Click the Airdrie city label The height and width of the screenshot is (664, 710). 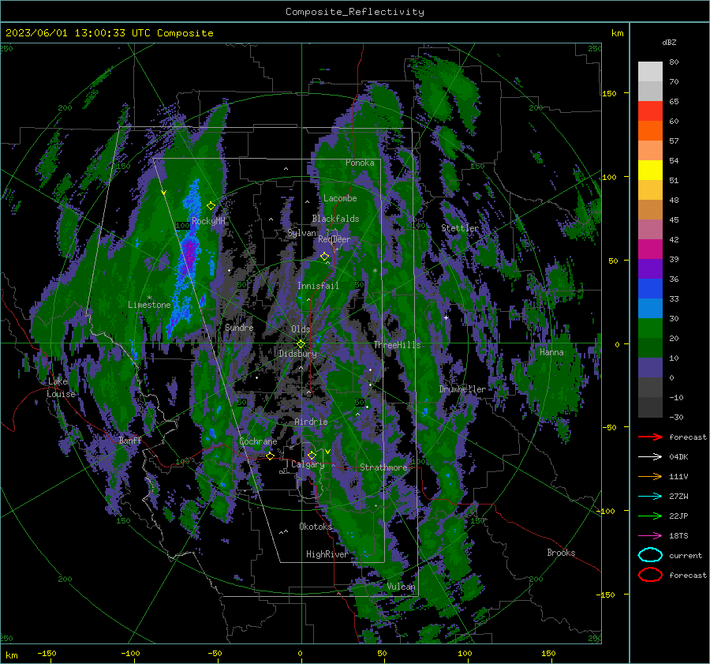(x=311, y=422)
